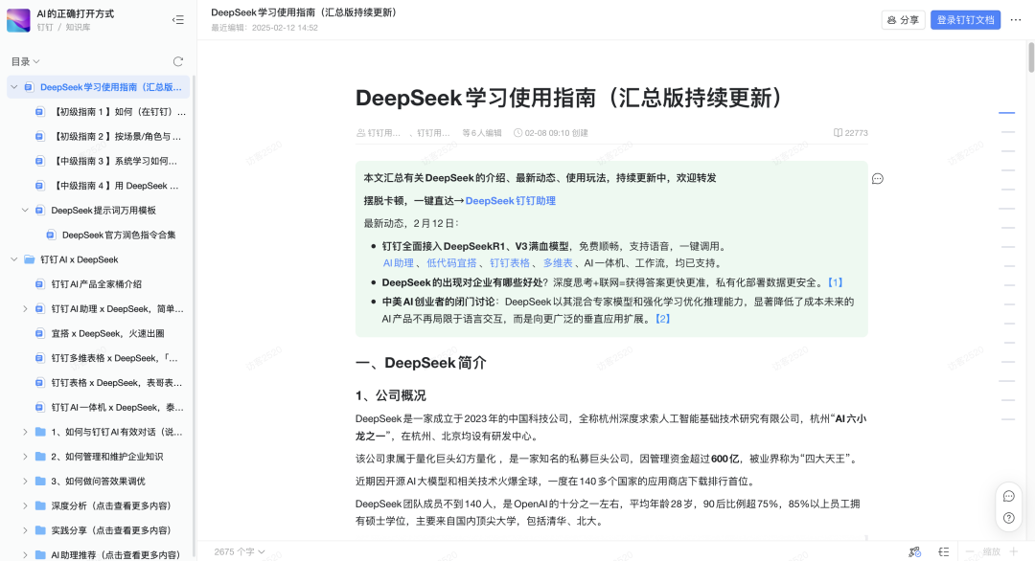Expand the 实践分享 folder

click(25, 530)
